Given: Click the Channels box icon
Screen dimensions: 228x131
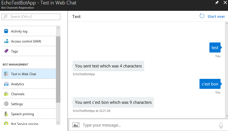Looking at the screenshot, I should click(6, 94).
